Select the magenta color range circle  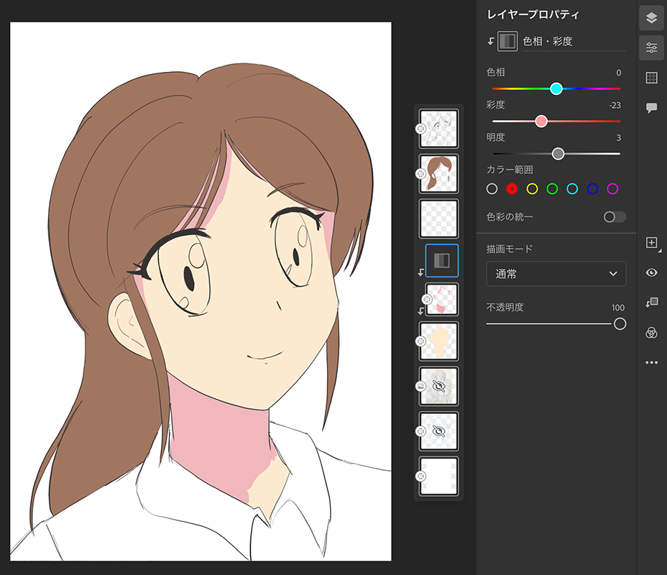[x=612, y=189]
